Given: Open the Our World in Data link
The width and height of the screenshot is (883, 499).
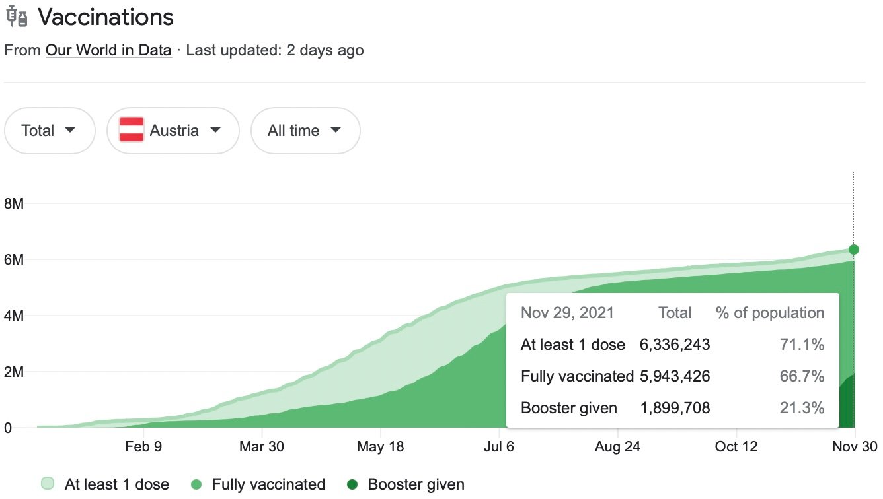Looking at the screenshot, I should point(108,50).
